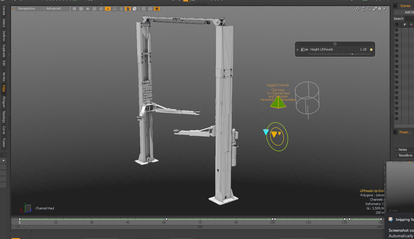Toggle the grey skeleton-shaped viewport toolbar icon
The height and width of the screenshot is (239, 414).
(114, 9)
